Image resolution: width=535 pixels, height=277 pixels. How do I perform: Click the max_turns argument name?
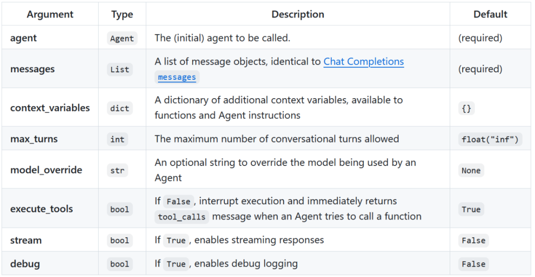(34, 139)
